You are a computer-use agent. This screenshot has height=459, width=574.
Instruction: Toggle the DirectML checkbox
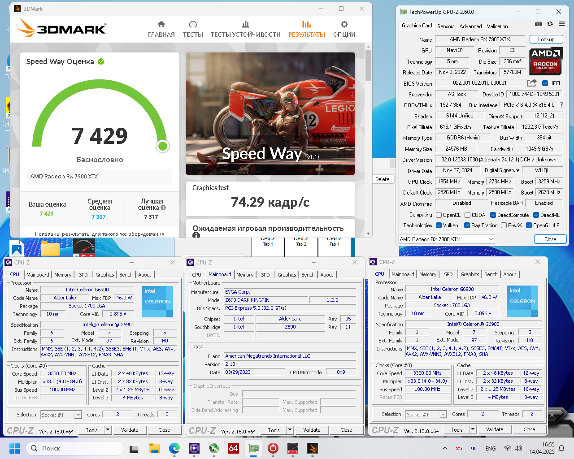pos(536,215)
